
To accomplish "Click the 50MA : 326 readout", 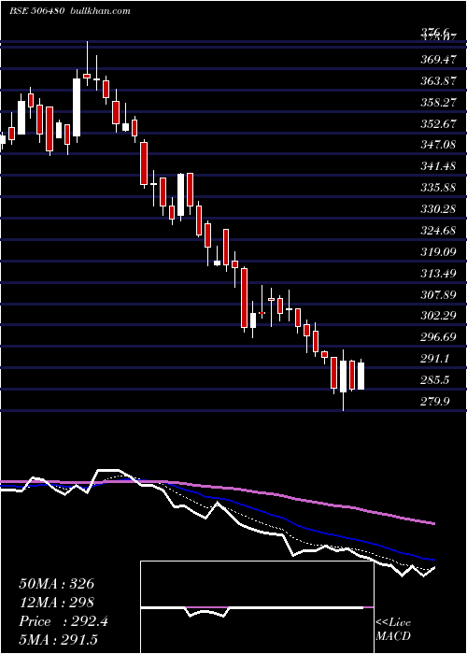I will (56, 584).
